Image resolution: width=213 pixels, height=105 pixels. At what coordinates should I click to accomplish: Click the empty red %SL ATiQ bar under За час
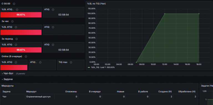[21, 32]
